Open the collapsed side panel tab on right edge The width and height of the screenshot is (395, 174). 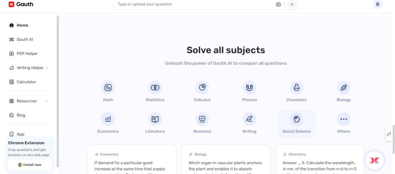click(x=389, y=134)
